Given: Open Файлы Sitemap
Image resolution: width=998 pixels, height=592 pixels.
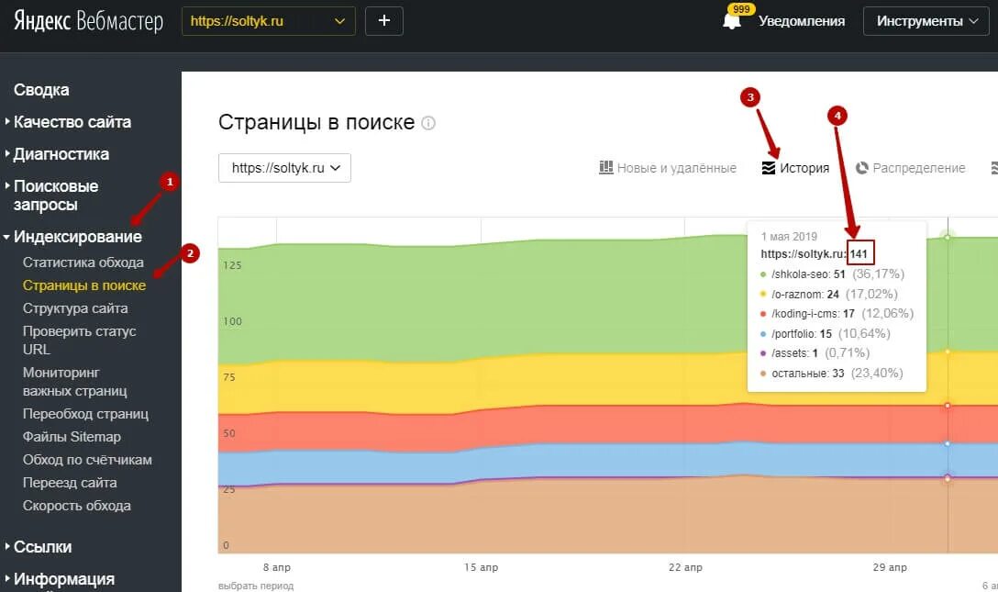Looking at the screenshot, I should coord(72,437).
